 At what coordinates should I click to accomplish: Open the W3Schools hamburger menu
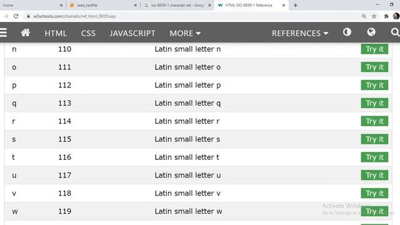pos(3,32)
